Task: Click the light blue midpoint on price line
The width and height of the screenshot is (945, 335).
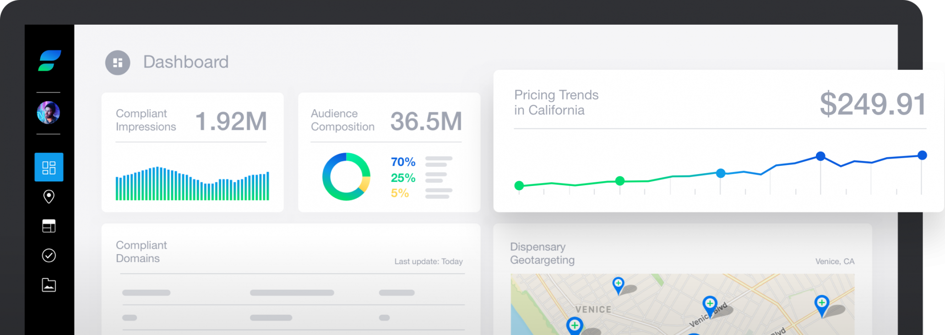Action: click(x=721, y=173)
